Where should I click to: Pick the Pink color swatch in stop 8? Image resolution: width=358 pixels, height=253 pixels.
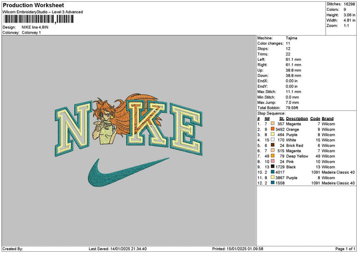pyautogui.click(x=273, y=161)
